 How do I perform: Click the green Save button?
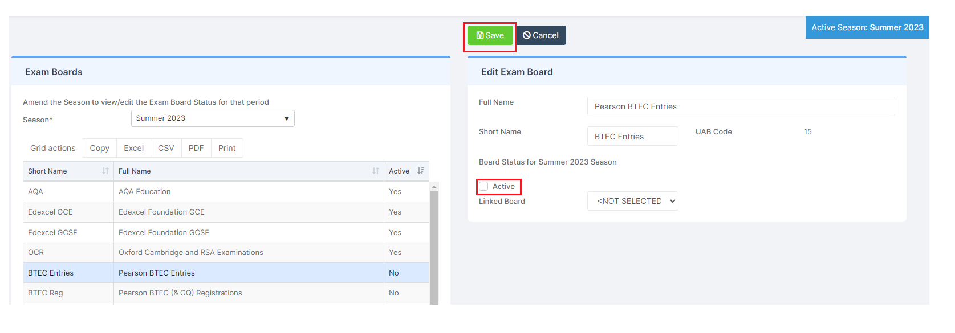point(490,35)
